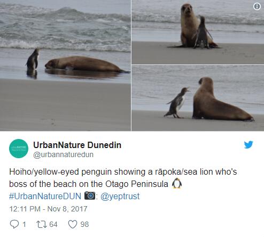Click the penguin emoji in tweet

click(x=177, y=183)
